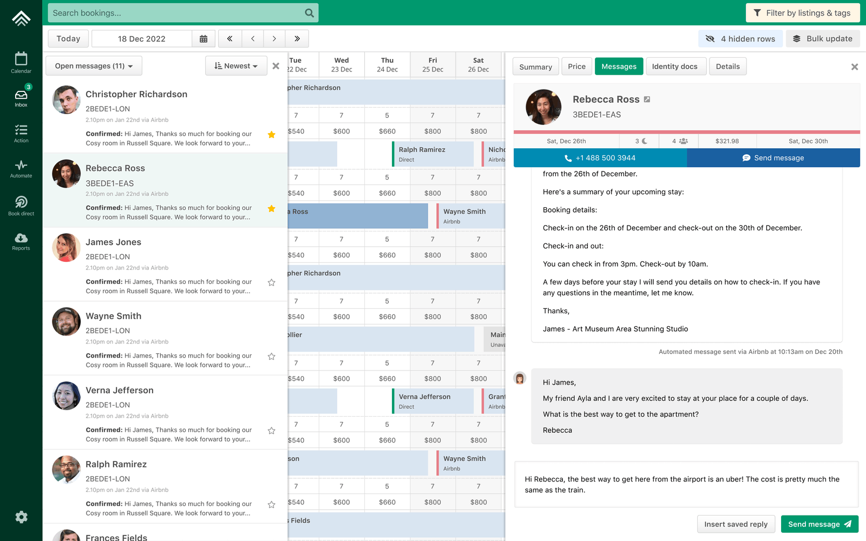866x541 pixels.
Task: Jump forward with double-right arrow
Action: click(x=297, y=39)
